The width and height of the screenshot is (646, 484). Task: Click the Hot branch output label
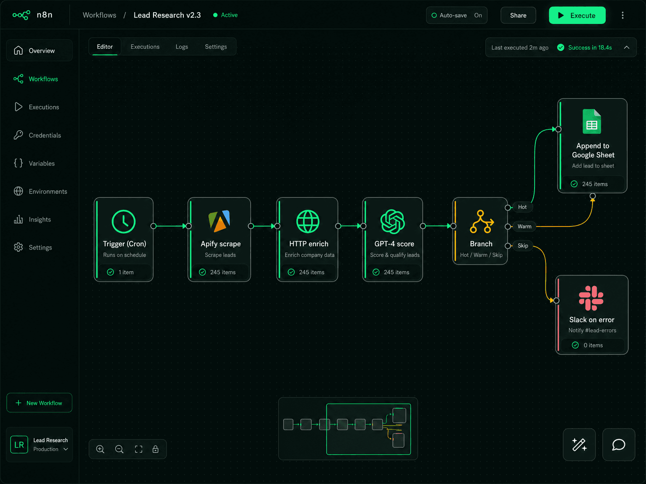click(x=522, y=207)
